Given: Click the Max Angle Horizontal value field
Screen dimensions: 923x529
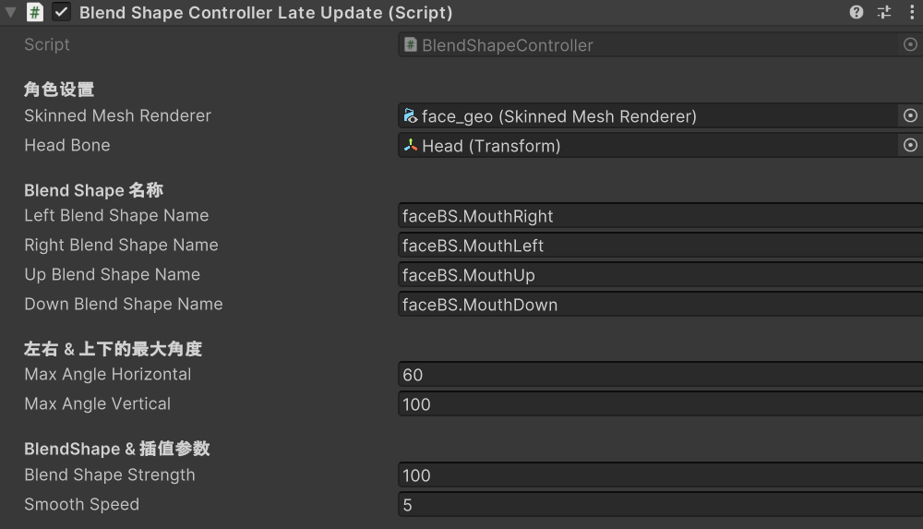Looking at the screenshot, I should [x=661, y=375].
